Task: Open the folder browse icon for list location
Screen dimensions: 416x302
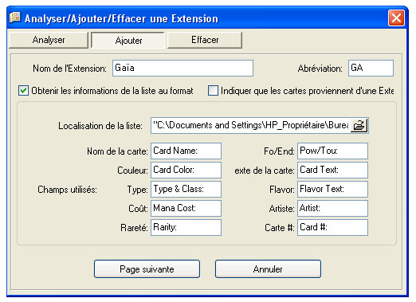Action: [359, 125]
